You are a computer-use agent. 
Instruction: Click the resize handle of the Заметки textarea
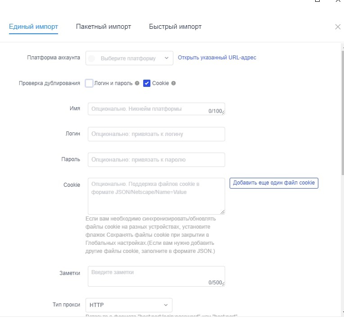pos(222,284)
